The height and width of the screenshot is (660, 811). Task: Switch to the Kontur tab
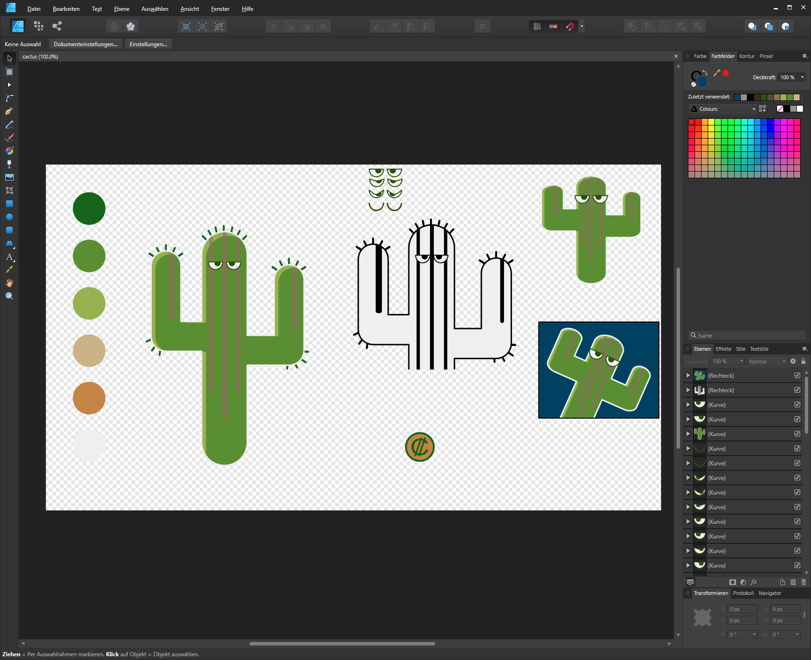point(747,56)
